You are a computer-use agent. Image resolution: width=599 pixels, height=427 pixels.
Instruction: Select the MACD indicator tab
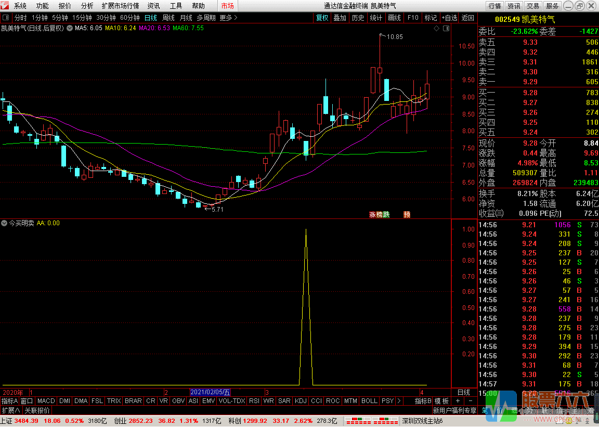pyautogui.click(x=46, y=401)
